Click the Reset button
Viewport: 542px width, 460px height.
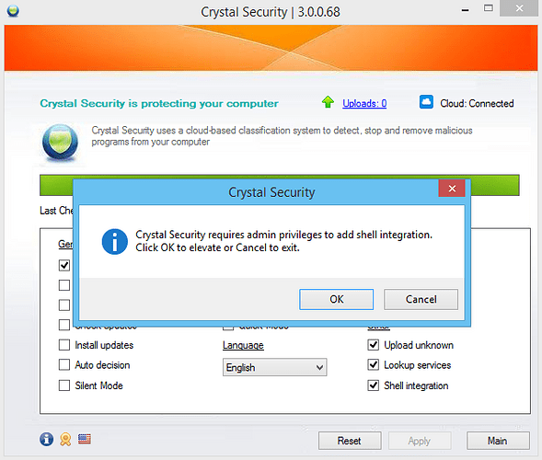point(350,441)
